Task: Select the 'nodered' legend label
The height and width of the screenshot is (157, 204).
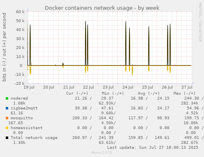Action: point(19,98)
